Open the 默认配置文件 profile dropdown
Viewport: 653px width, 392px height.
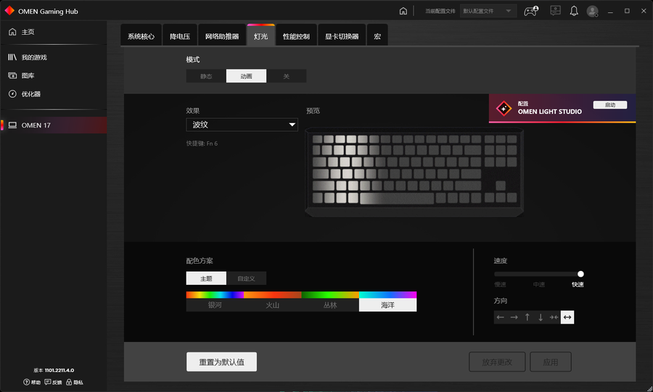488,11
